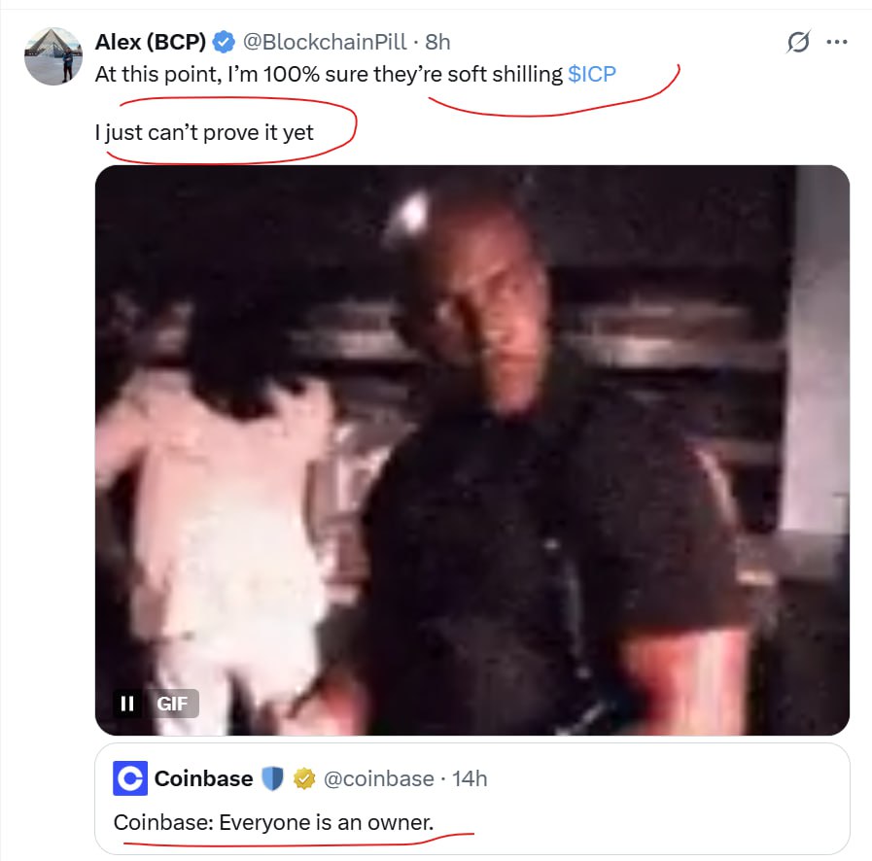
Task: Open the @coinbase handle link
Action: (378, 778)
